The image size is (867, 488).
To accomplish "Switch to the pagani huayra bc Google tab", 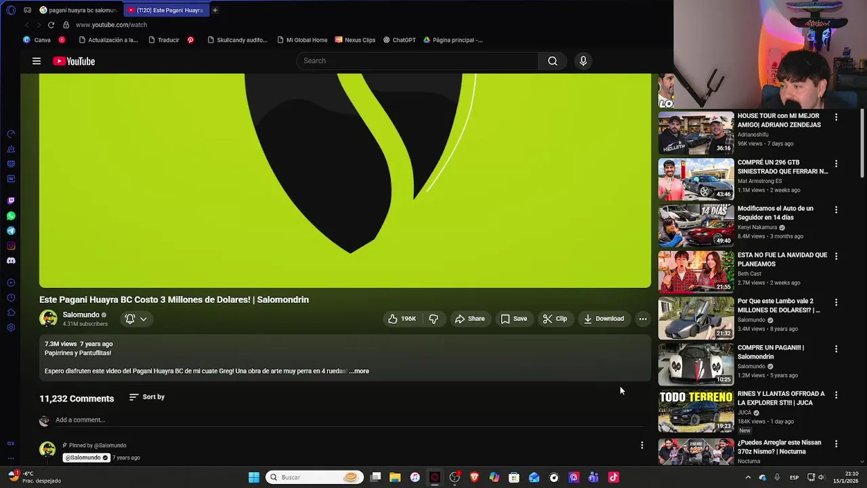I will point(79,10).
